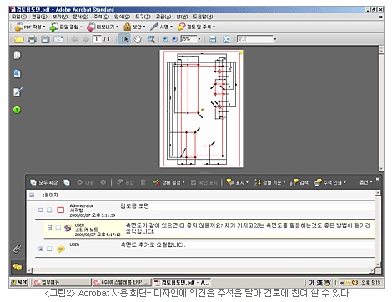The height and width of the screenshot is (302, 392).
Task: Choose the Hand tool
Action: [138, 39]
